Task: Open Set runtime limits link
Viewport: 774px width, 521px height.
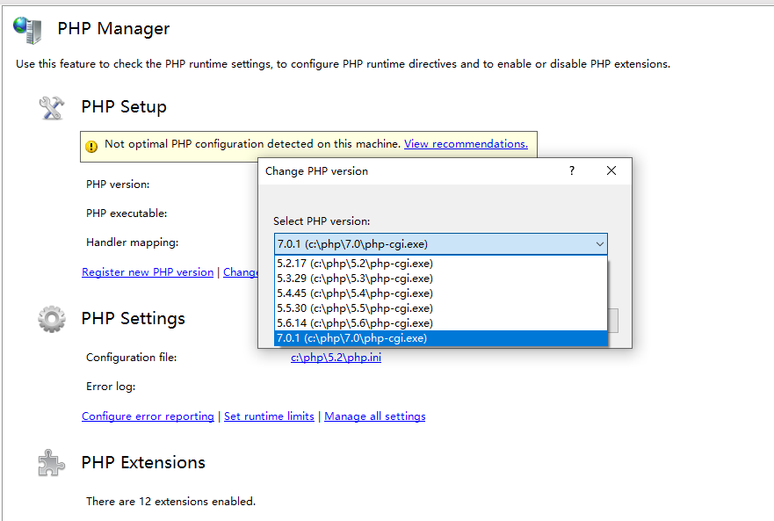Action: pos(269,416)
